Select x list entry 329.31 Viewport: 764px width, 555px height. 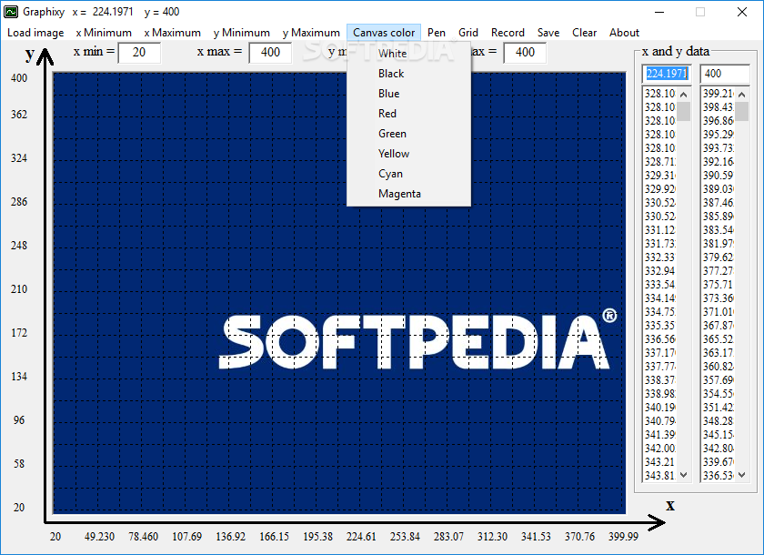point(659,176)
